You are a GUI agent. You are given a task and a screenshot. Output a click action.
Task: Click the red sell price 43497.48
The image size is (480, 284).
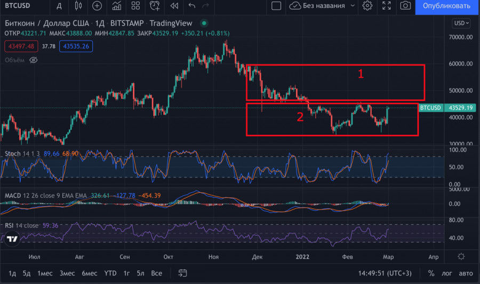pyautogui.click(x=21, y=46)
